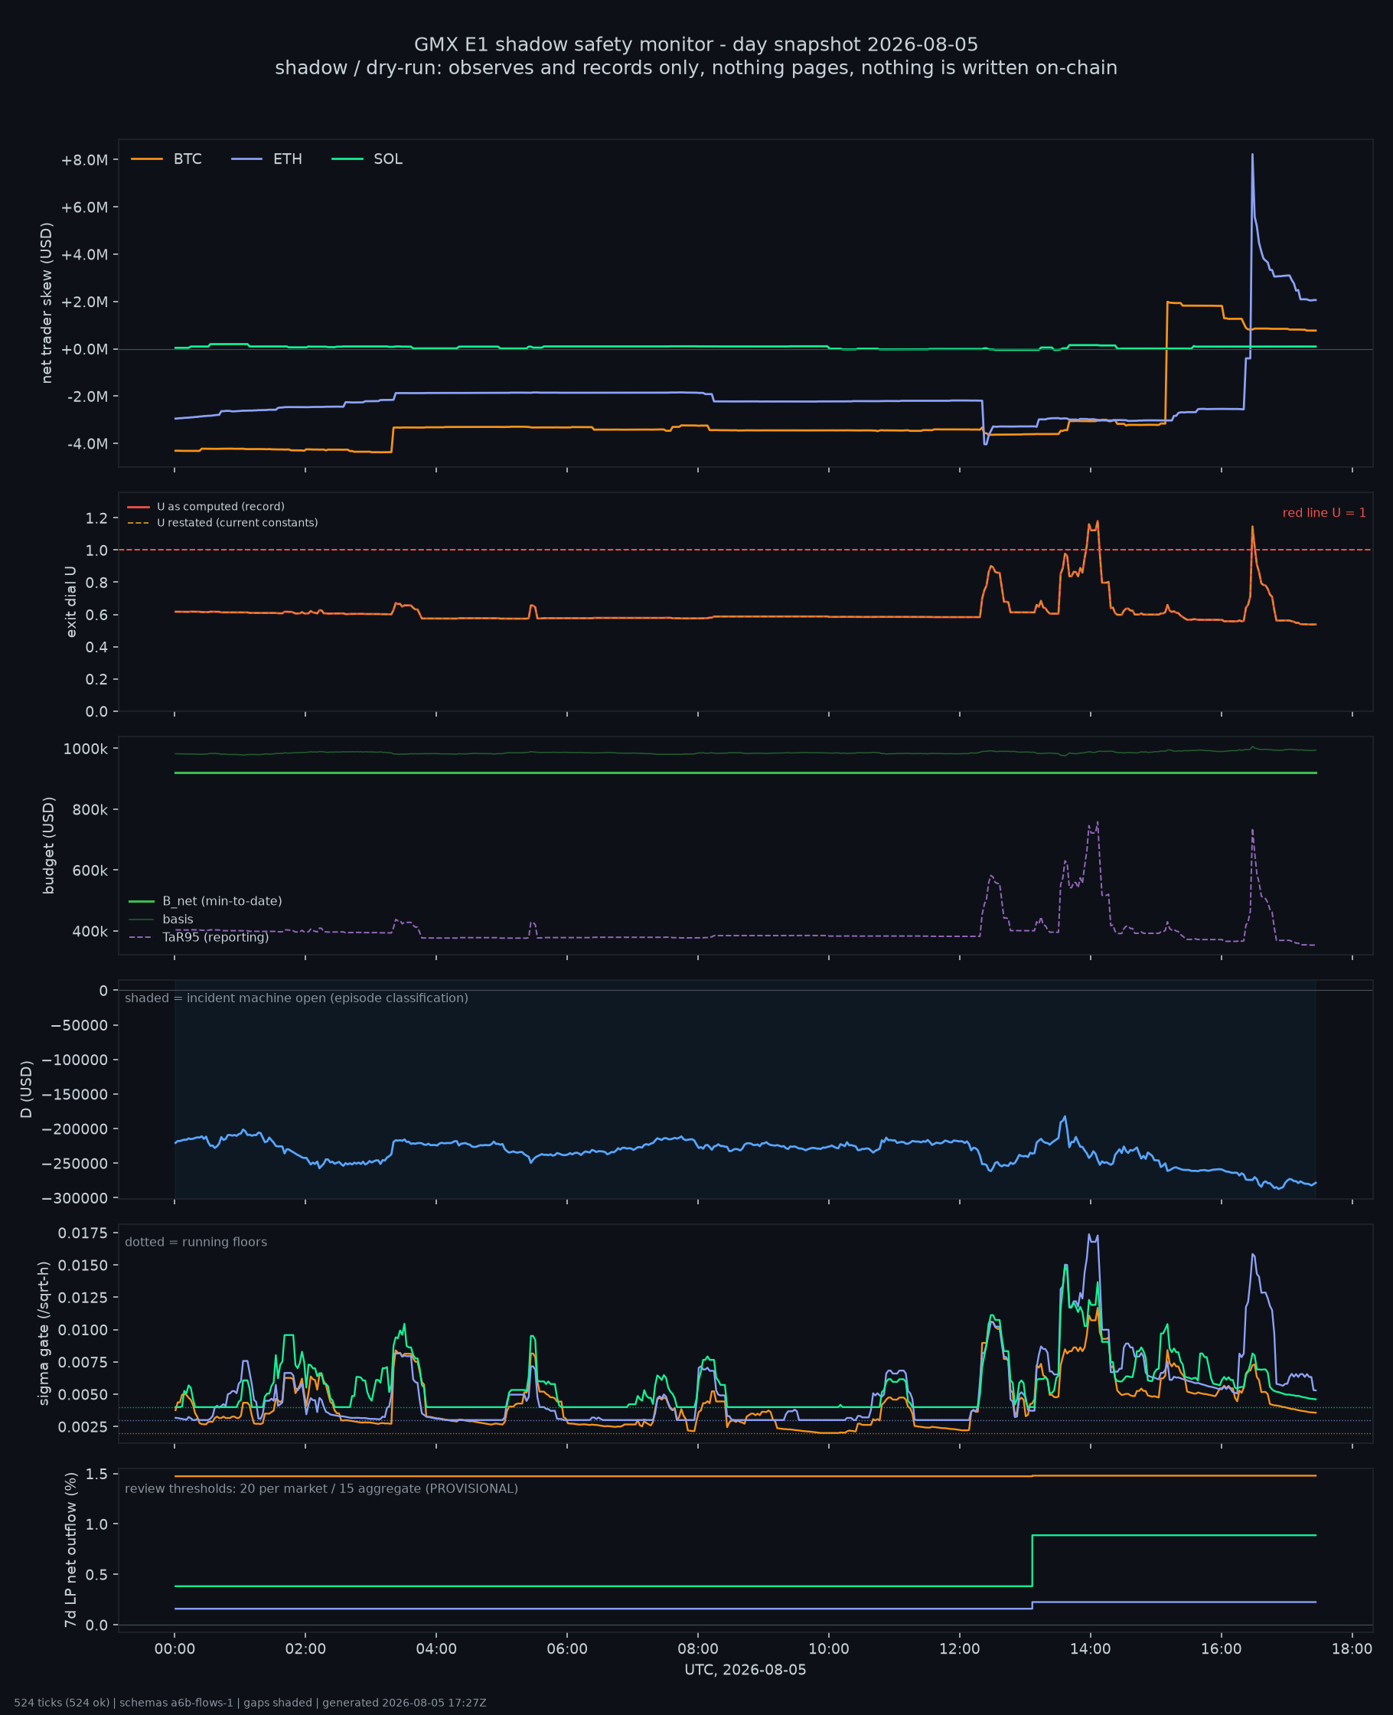Viewport: 1393px width, 1715px height.
Task: Click the '1000k' budget tick label
Action: (86, 750)
